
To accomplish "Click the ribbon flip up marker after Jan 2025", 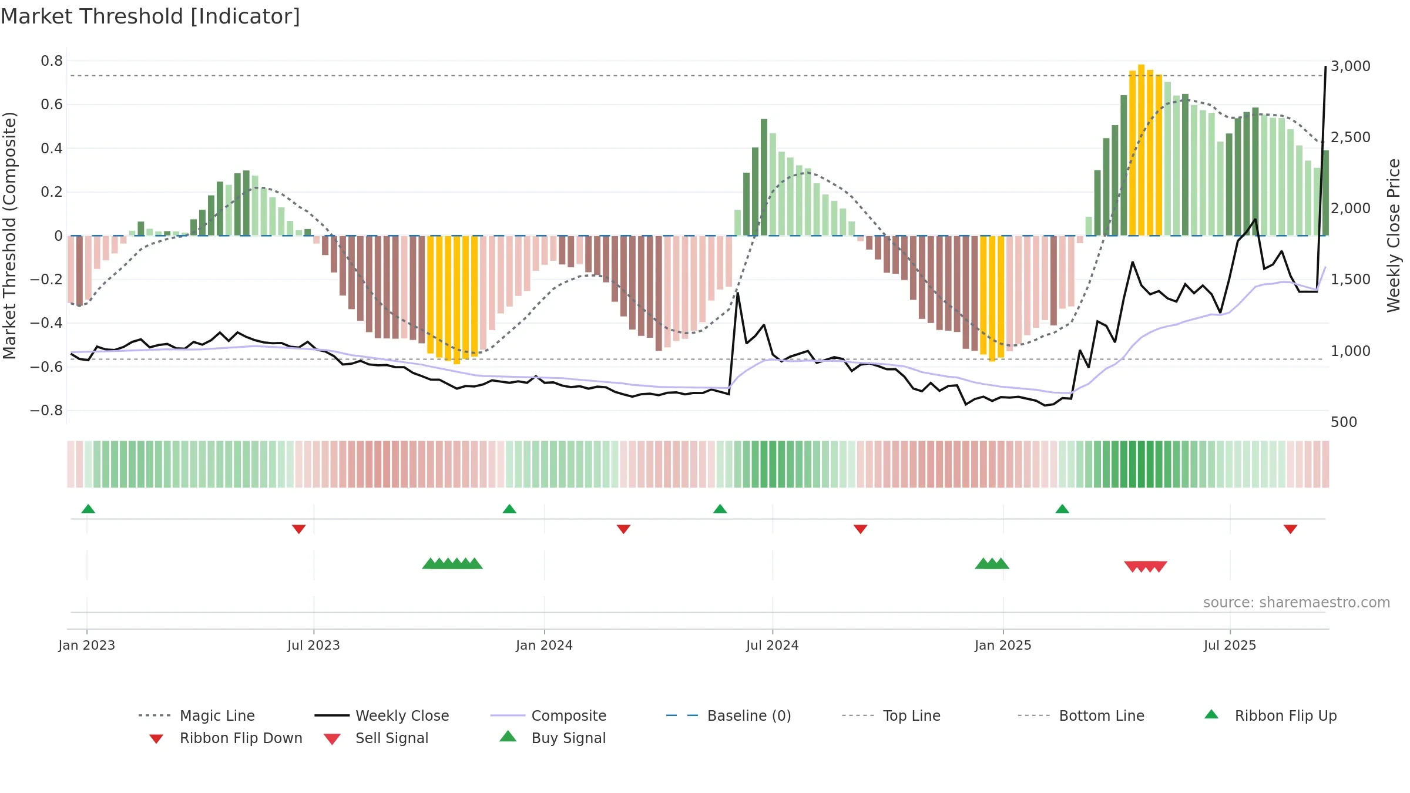I will point(1062,509).
